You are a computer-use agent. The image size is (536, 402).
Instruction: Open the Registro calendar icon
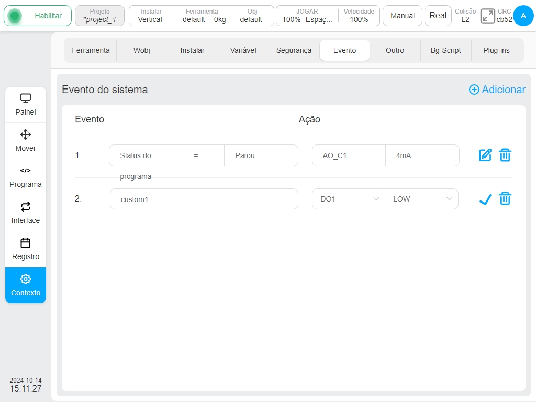(26, 243)
